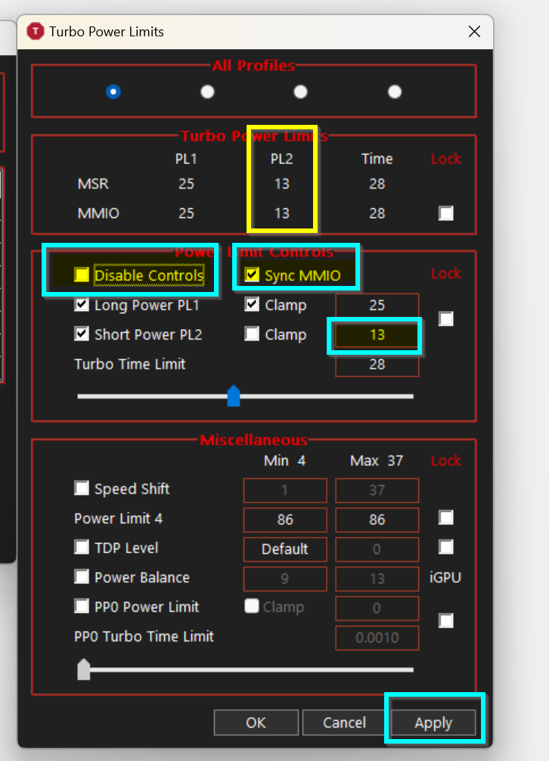
Task: Click the PP0 Turbo Time Limit field
Action: pos(377,638)
